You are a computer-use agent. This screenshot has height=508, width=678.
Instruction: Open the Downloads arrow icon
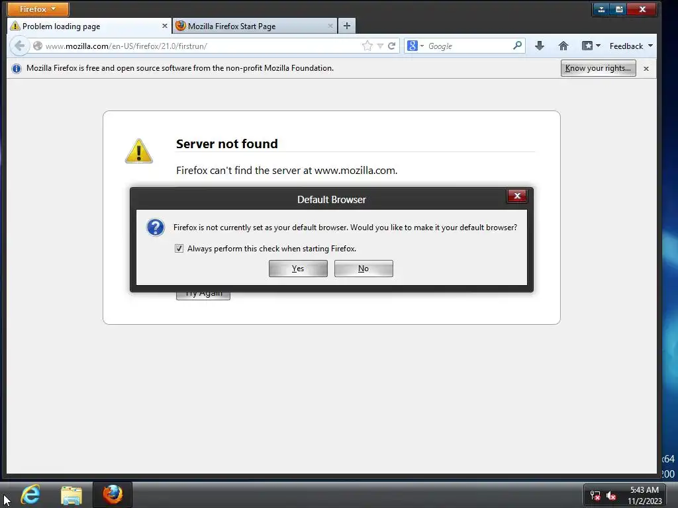(x=539, y=46)
